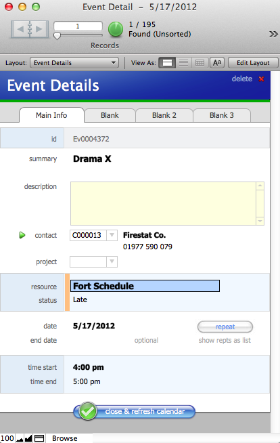Image resolution: width=280 pixels, height=443 pixels.
Task: Open the project dropdown arrow
Action: [x=112, y=261]
